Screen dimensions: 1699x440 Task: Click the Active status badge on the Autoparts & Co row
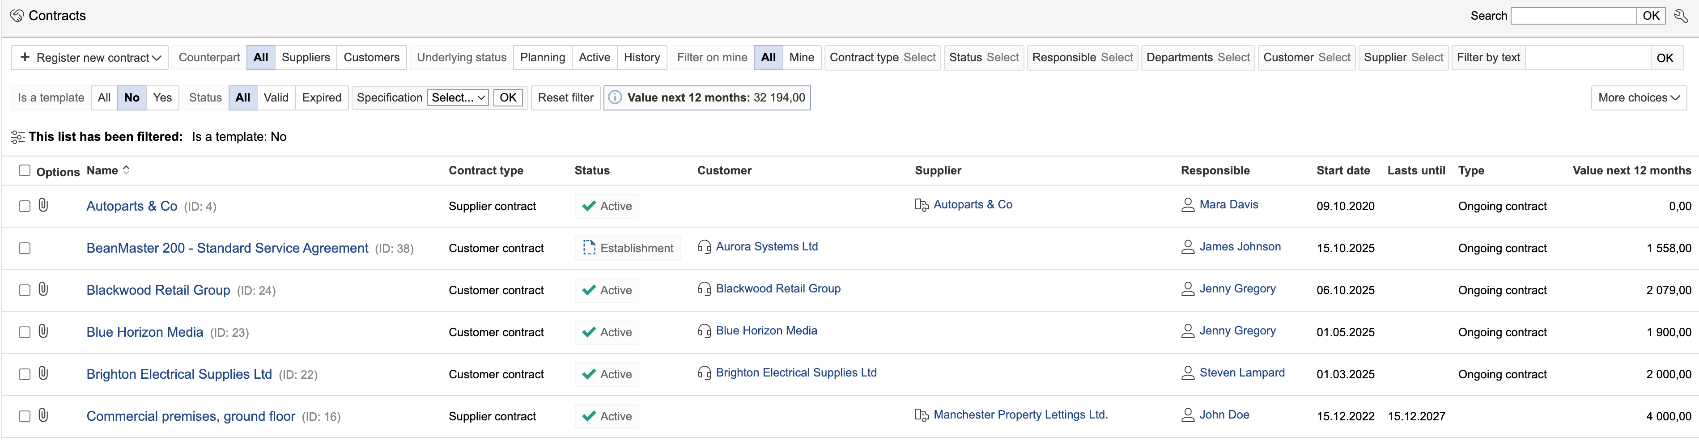coord(607,206)
